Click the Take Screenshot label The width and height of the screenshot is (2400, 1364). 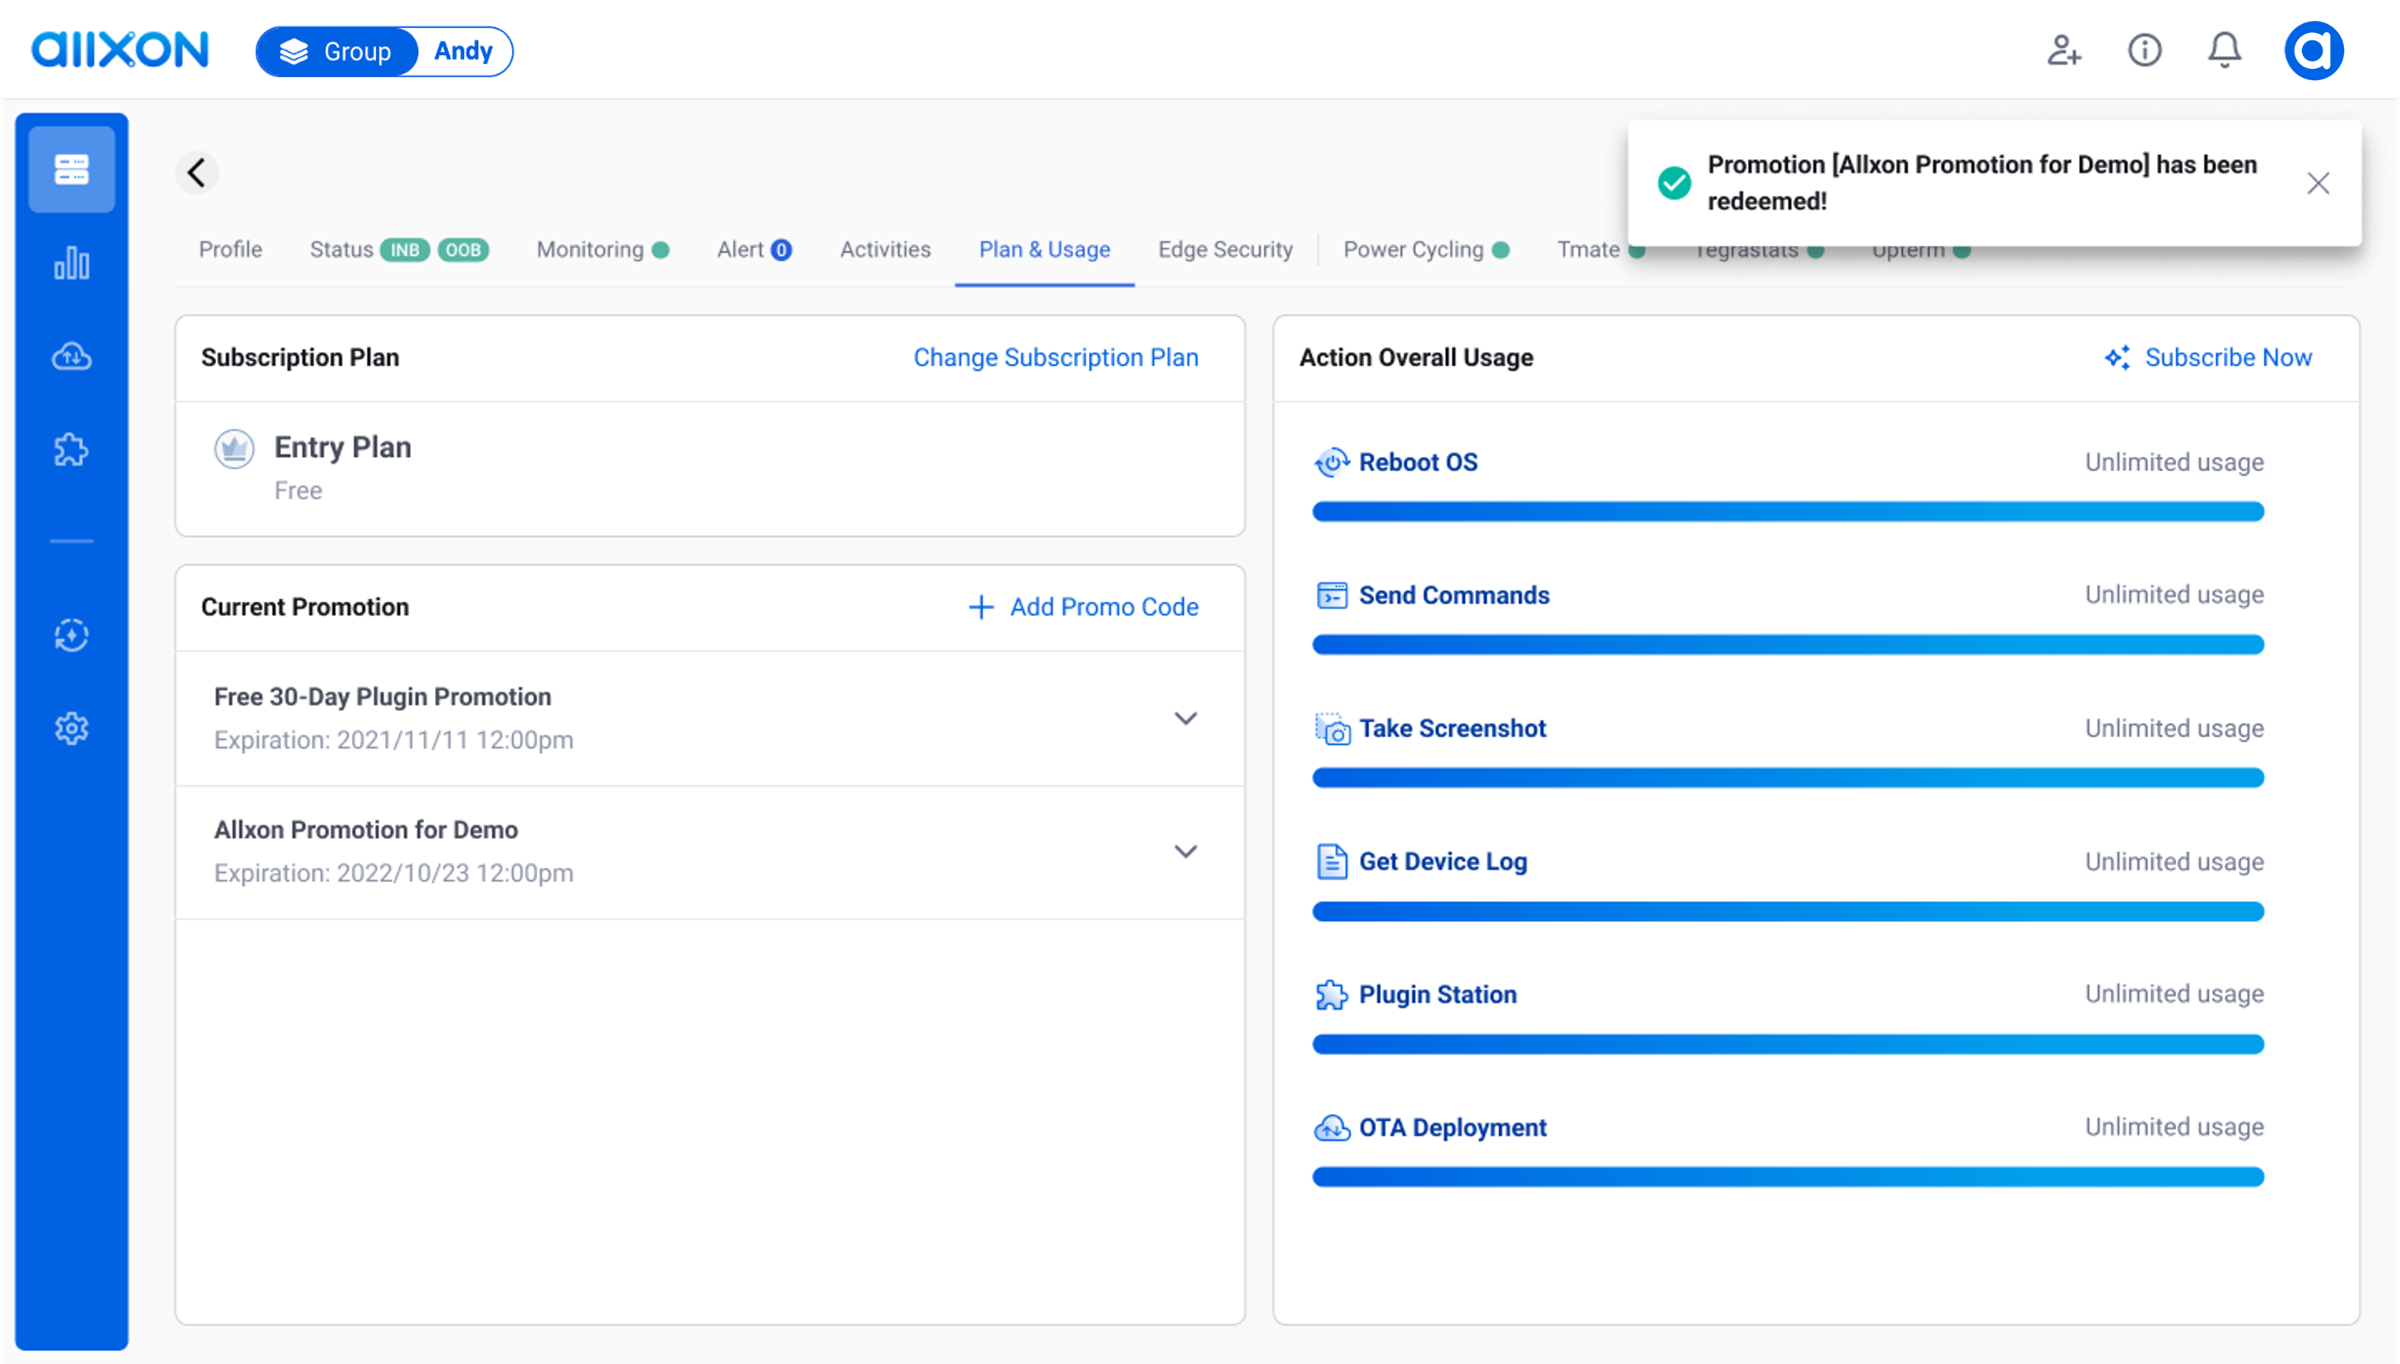click(x=1452, y=729)
